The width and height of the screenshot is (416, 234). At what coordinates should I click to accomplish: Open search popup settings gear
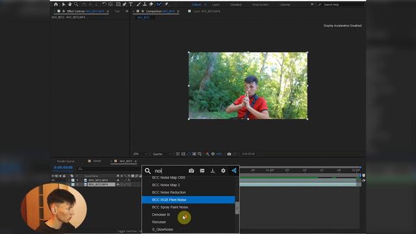(x=223, y=171)
